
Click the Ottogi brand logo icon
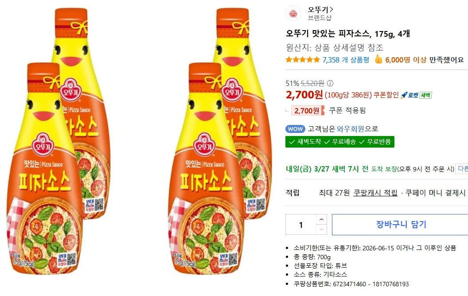click(x=293, y=13)
